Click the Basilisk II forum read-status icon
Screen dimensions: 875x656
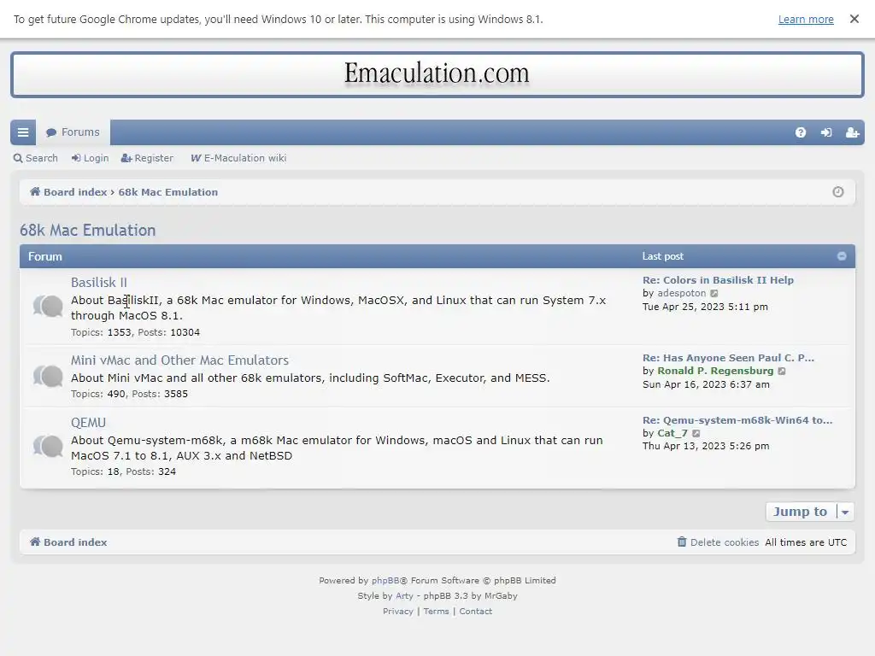pyautogui.click(x=48, y=306)
